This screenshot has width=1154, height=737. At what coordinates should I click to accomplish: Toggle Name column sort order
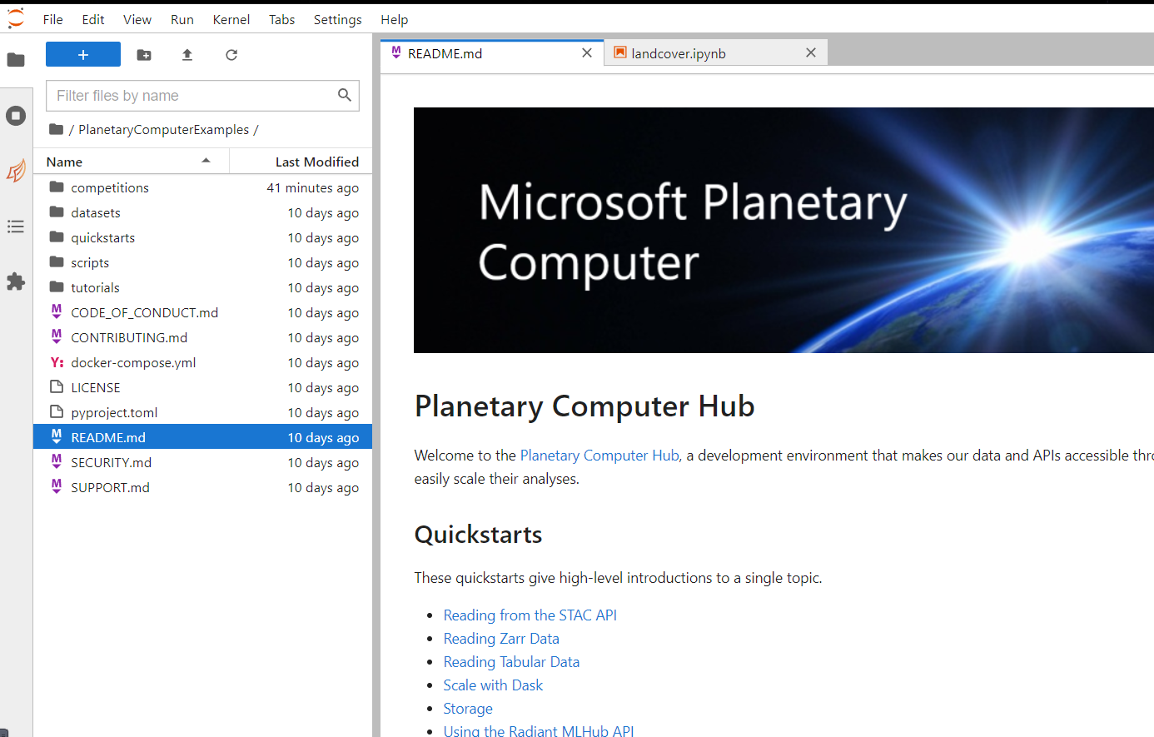(64, 161)
